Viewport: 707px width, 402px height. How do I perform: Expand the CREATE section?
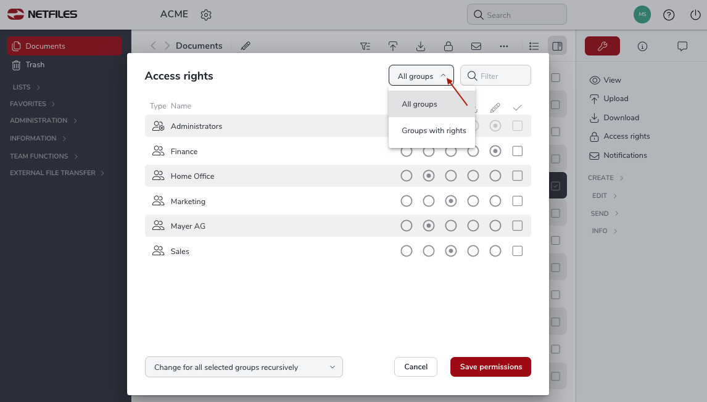tap(606, 178)
